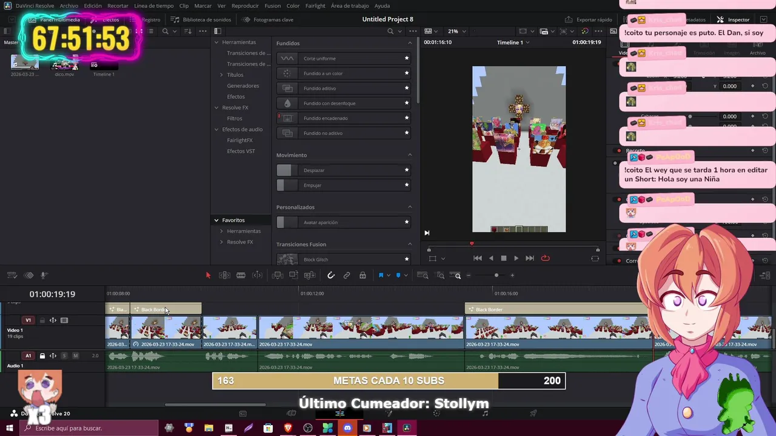This screenshot has width=776, height=436.
Task: Click the Overwrite clip icon
Action: tap(293, 276)
